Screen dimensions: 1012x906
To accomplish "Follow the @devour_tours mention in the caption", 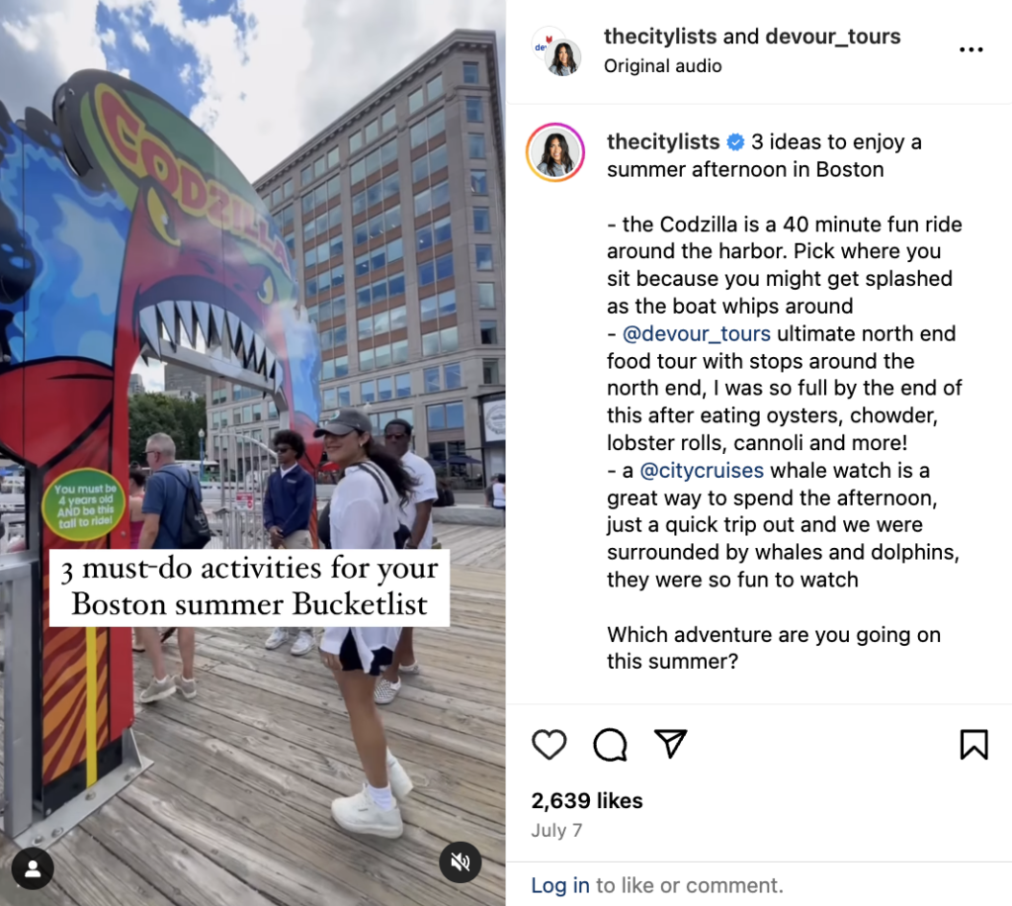I will coord(697,334).
